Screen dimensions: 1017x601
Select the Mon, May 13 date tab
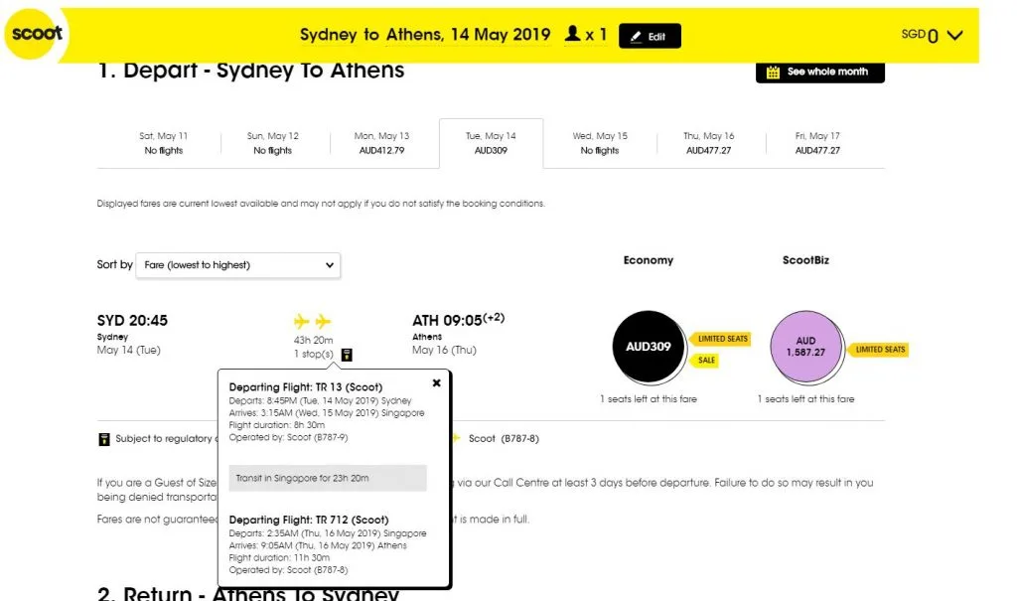[381, 143]
